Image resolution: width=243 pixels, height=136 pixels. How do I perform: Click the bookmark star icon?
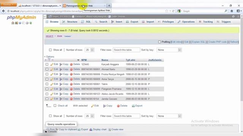(x=167, y=11)
